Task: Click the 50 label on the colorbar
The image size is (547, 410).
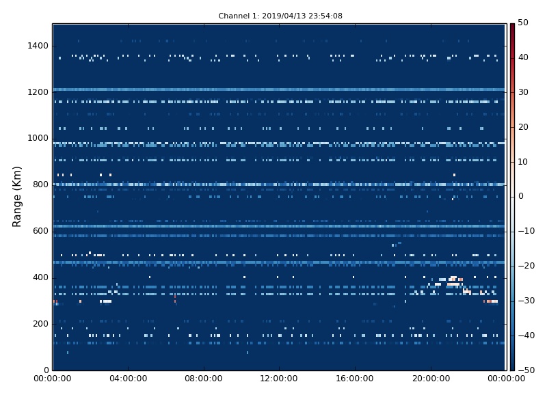Action: pyautogui.click(x=523, y=23)
